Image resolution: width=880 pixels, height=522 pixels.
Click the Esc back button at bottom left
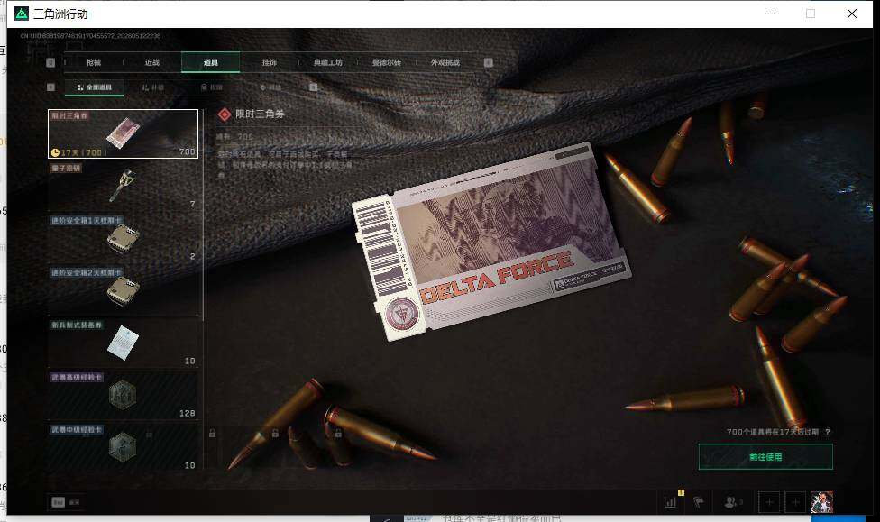pos(66,502)
